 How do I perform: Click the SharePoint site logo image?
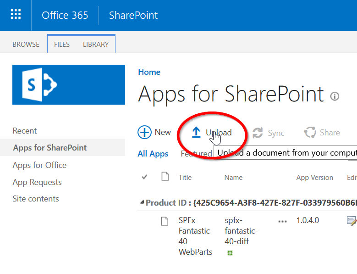69,84
